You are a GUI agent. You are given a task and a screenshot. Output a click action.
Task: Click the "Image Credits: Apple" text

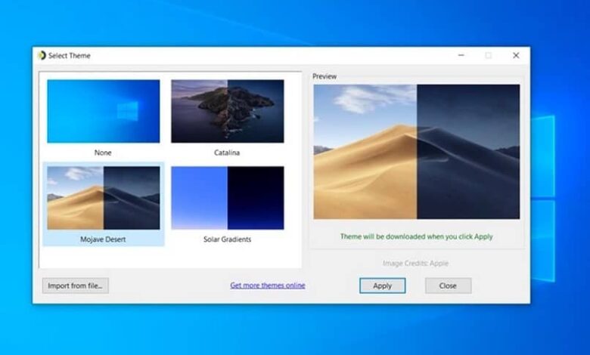coord(416,263)
